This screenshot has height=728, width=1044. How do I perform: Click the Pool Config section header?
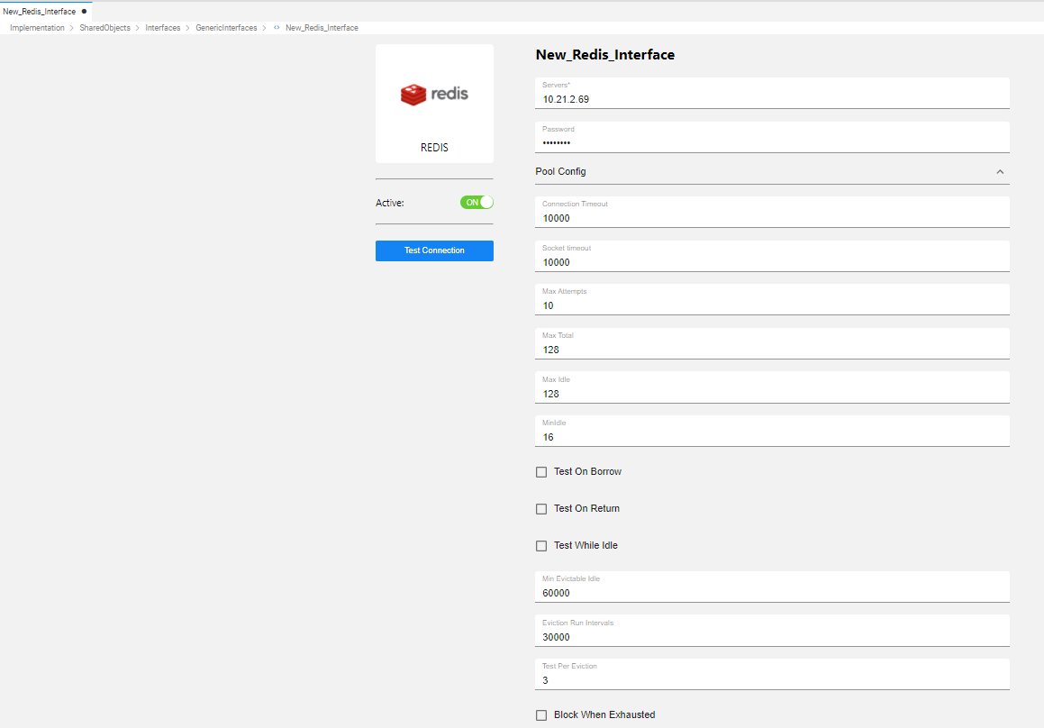pos(561,171)
